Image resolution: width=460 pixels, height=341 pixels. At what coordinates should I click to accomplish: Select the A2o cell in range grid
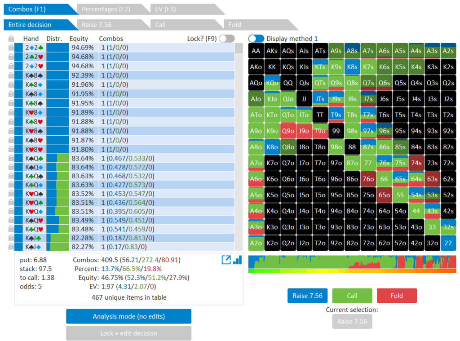256,243
